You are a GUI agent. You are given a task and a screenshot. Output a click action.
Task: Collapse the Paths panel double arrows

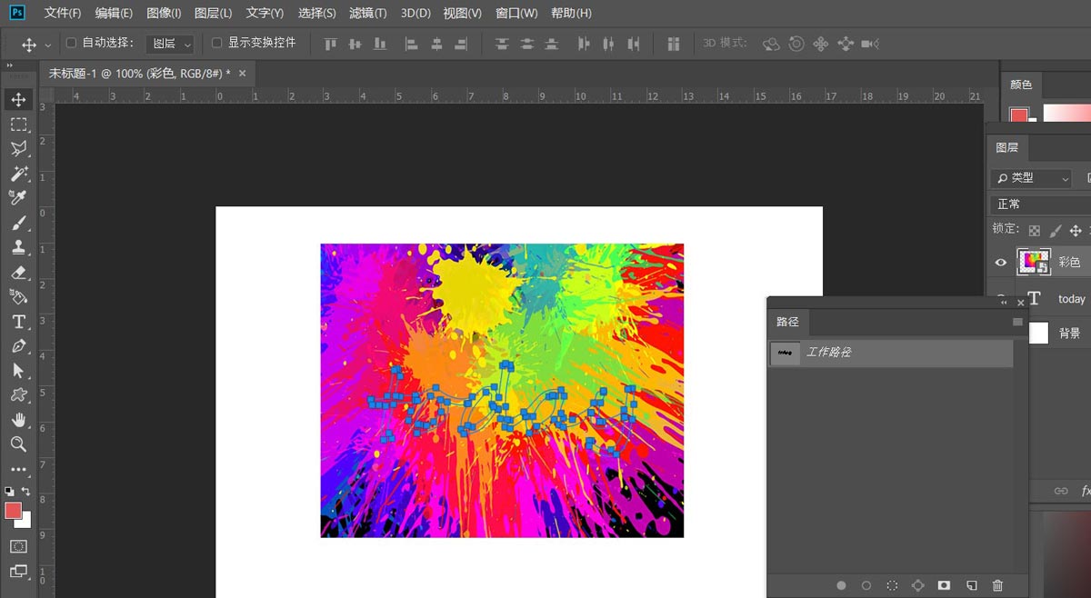(1005, 302)
